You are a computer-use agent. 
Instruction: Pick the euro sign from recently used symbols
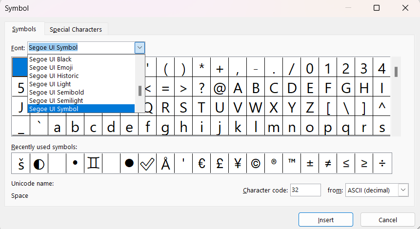tap(201, 163)
